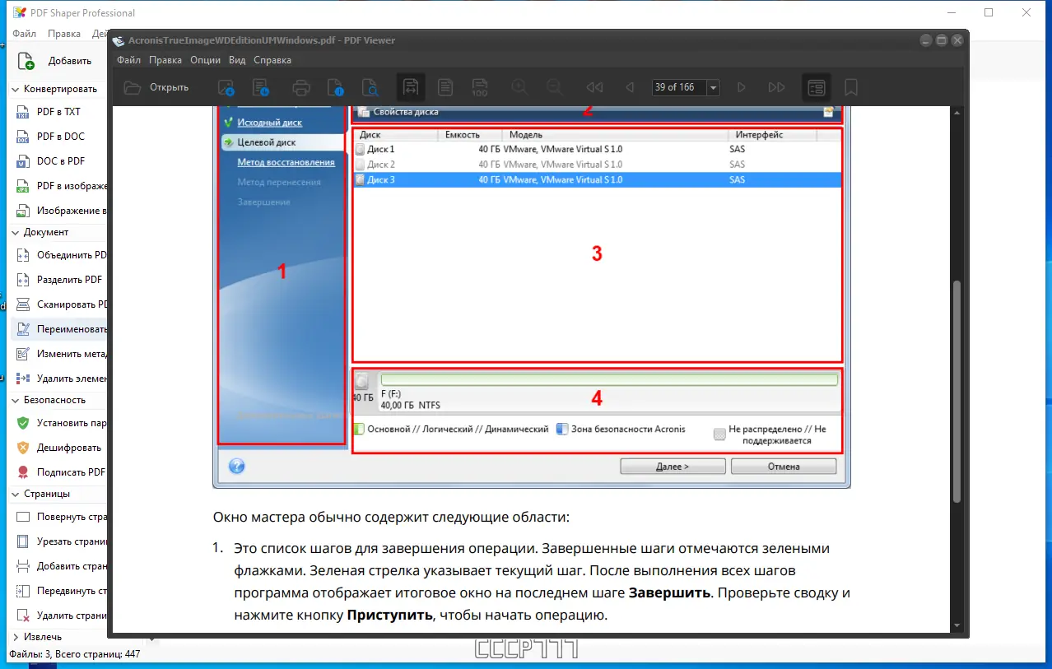Open the page number dropdown arrow
Screen dimensions: 1052x669
[713, 87]
